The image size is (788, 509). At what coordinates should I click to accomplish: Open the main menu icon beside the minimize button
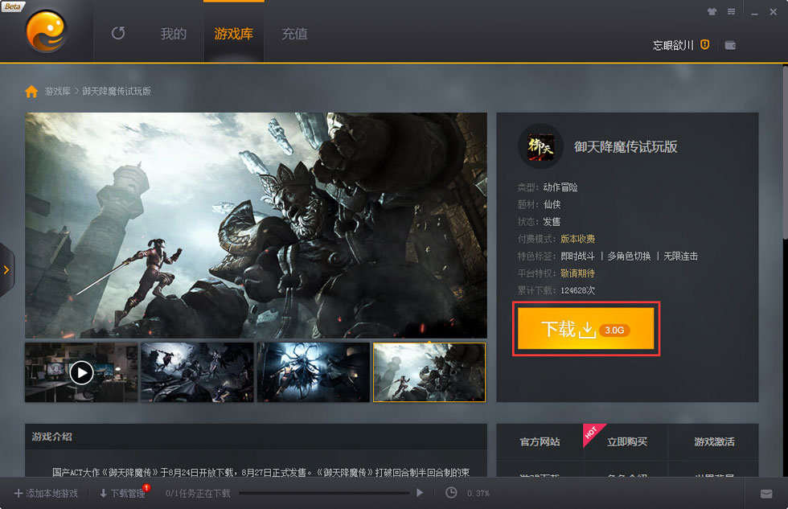coord(733,12)
